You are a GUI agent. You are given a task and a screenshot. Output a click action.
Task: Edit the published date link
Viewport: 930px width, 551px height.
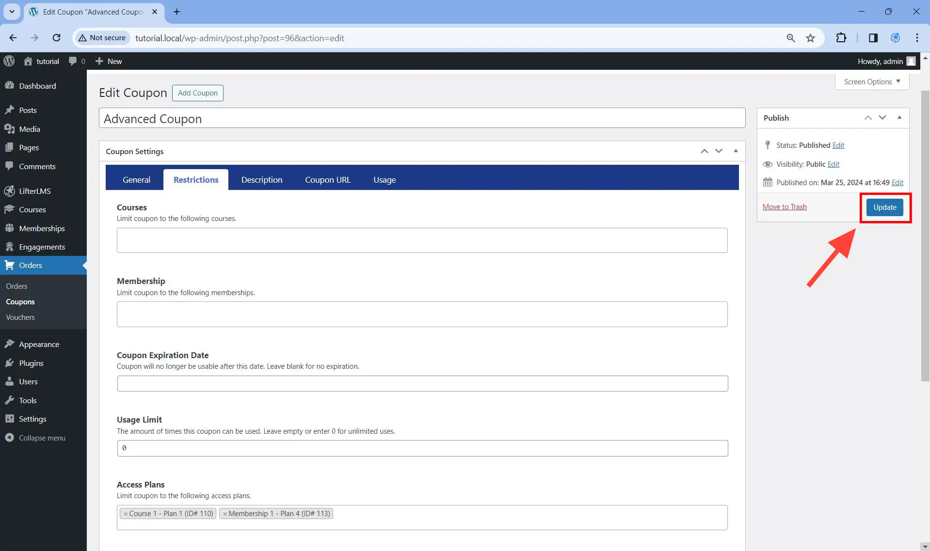[898, 183]
